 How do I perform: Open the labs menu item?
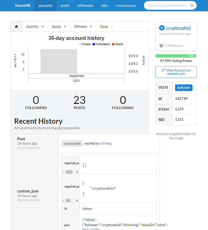pyautogui.click(x=104, y=6)
